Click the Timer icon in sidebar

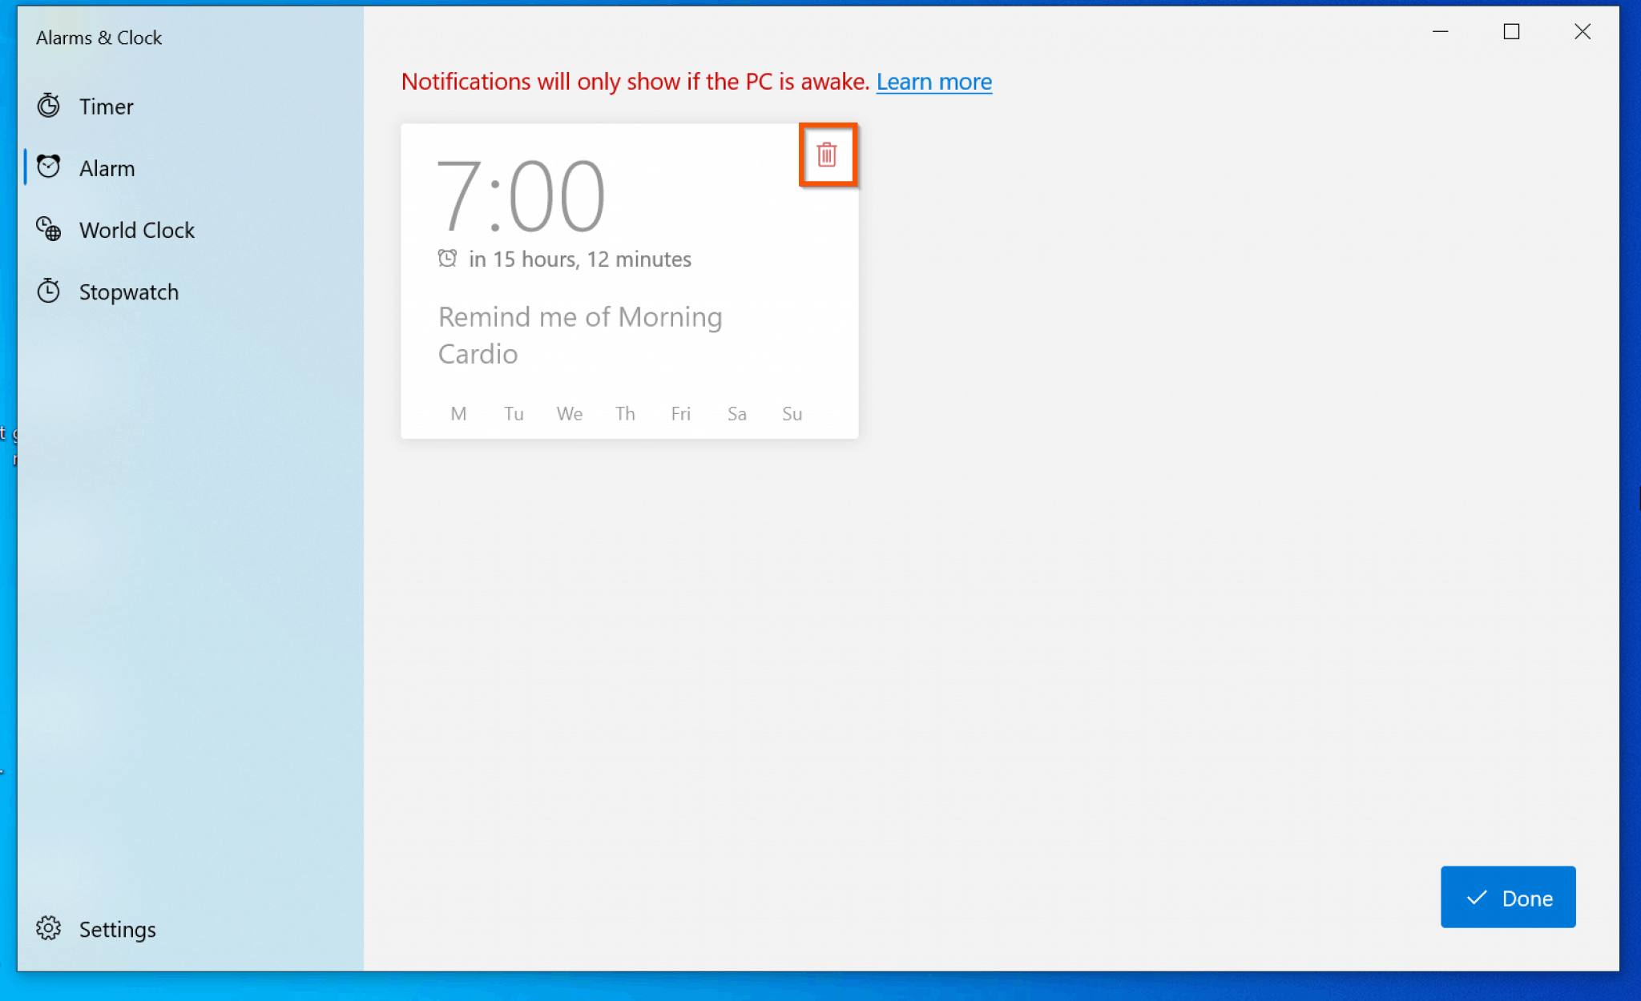click(49, 106)
